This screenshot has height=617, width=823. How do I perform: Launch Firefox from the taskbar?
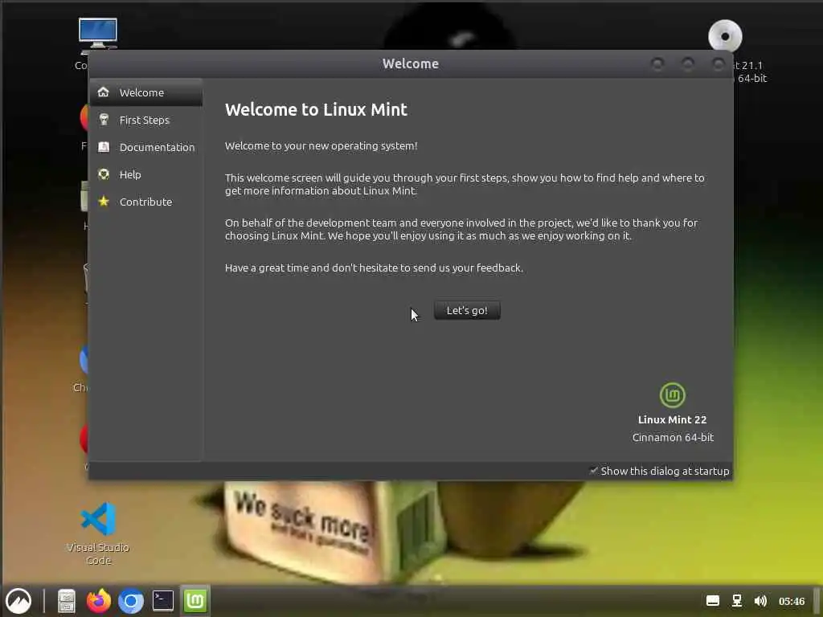[99, 601]
